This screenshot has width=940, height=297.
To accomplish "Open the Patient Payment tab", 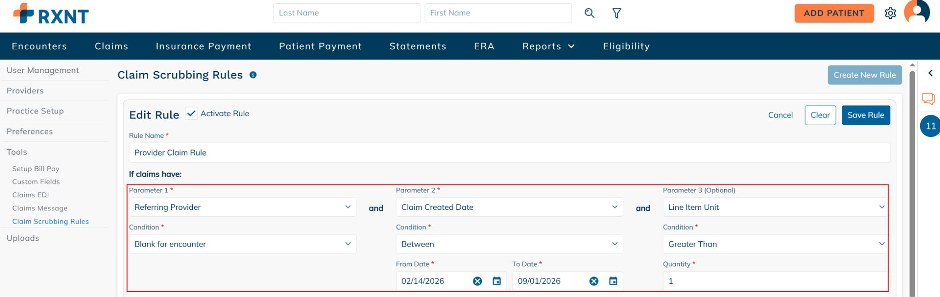I will pyautogui.click(x=320, y=46).
